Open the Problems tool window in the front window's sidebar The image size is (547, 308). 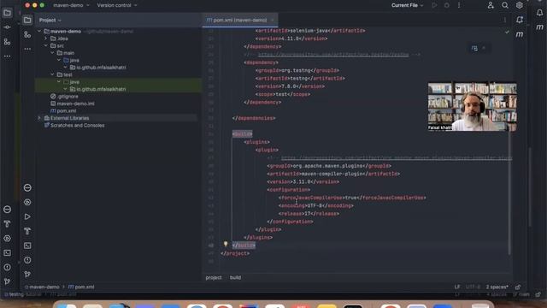27,260
